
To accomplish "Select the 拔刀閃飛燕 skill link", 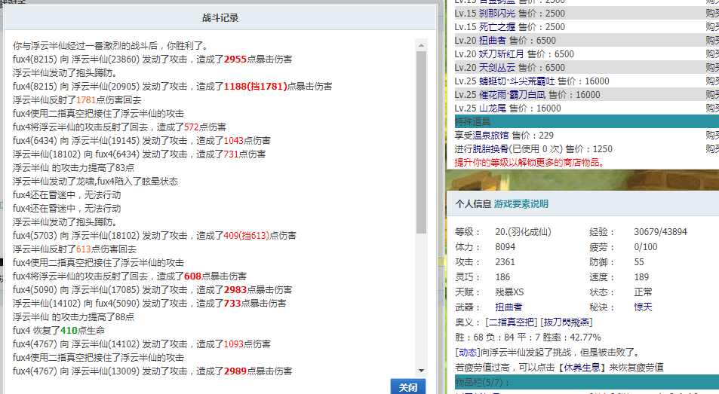I will (567, 322).
